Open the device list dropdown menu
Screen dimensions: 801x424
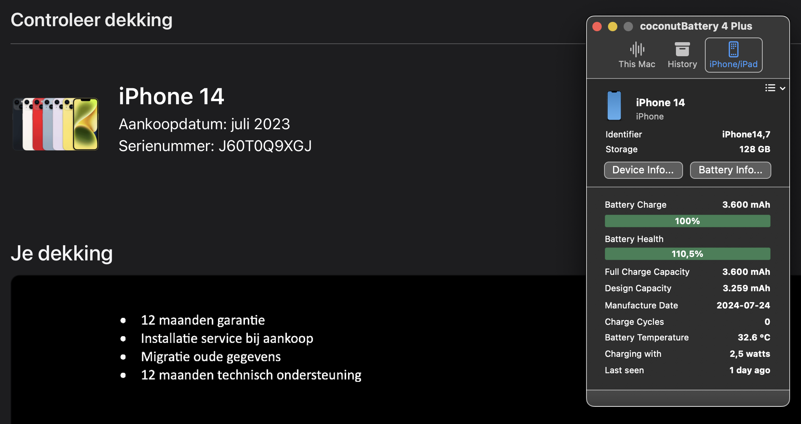click(x=775, y=88)
